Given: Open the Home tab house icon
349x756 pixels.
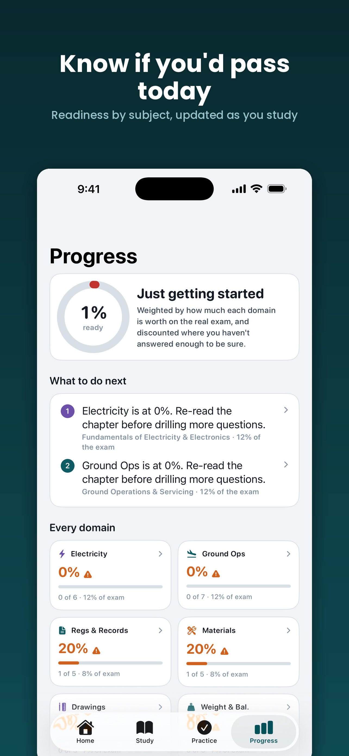Looking at the screenshot, I should 85,727.
